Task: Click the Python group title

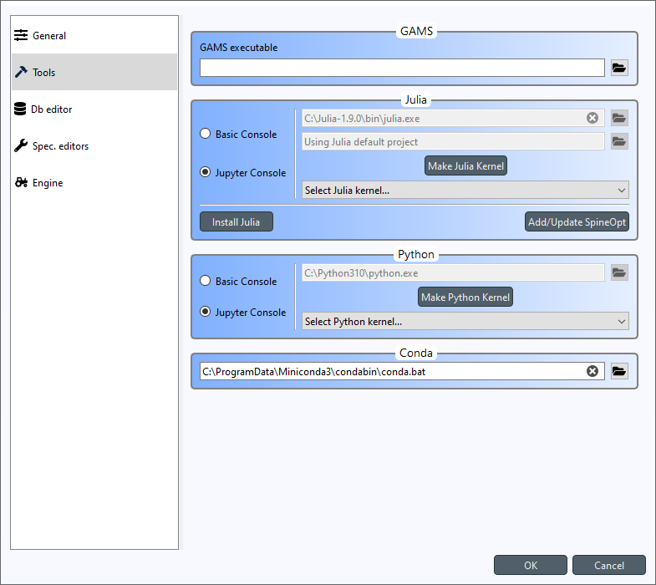Action: click(x=416, y=254)
